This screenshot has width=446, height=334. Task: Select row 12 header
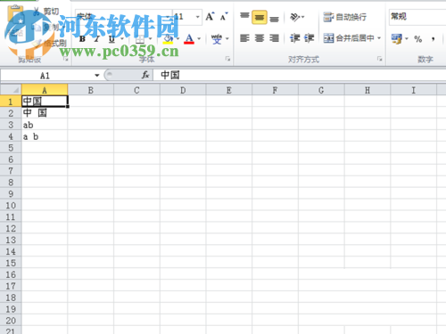(11, 228)
